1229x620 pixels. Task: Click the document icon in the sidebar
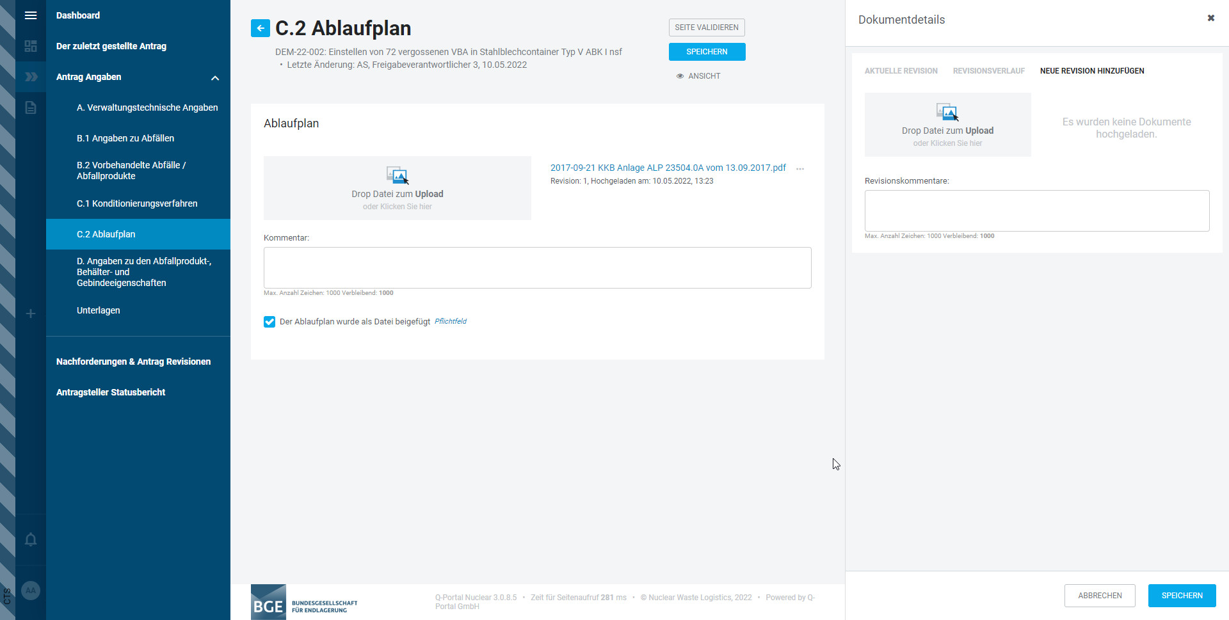(x=30, y=107)
